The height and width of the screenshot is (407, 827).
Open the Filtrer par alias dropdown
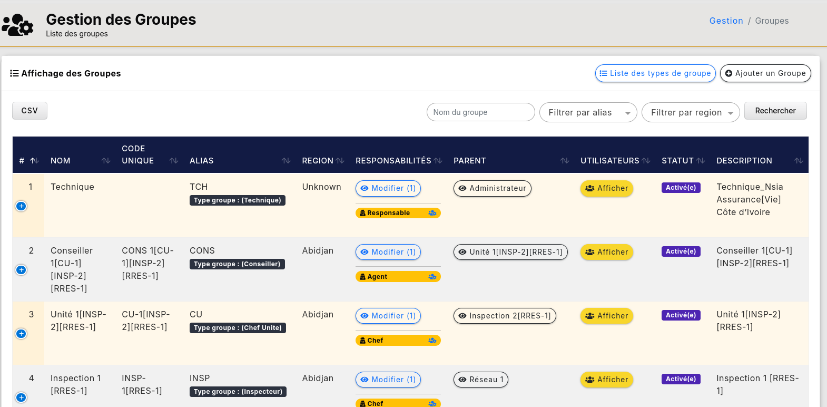pos(588,112)
